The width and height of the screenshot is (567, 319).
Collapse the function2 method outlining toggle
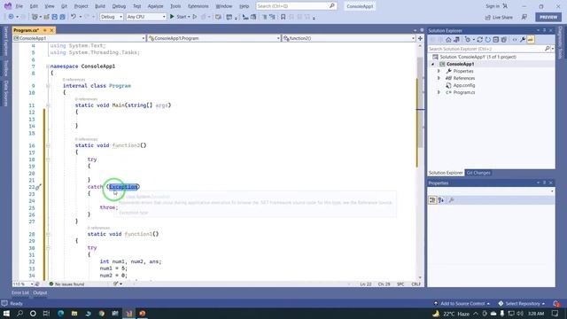[x=48, y=145]
